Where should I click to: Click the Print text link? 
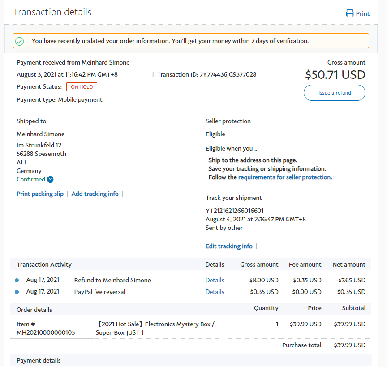[363, 13]
